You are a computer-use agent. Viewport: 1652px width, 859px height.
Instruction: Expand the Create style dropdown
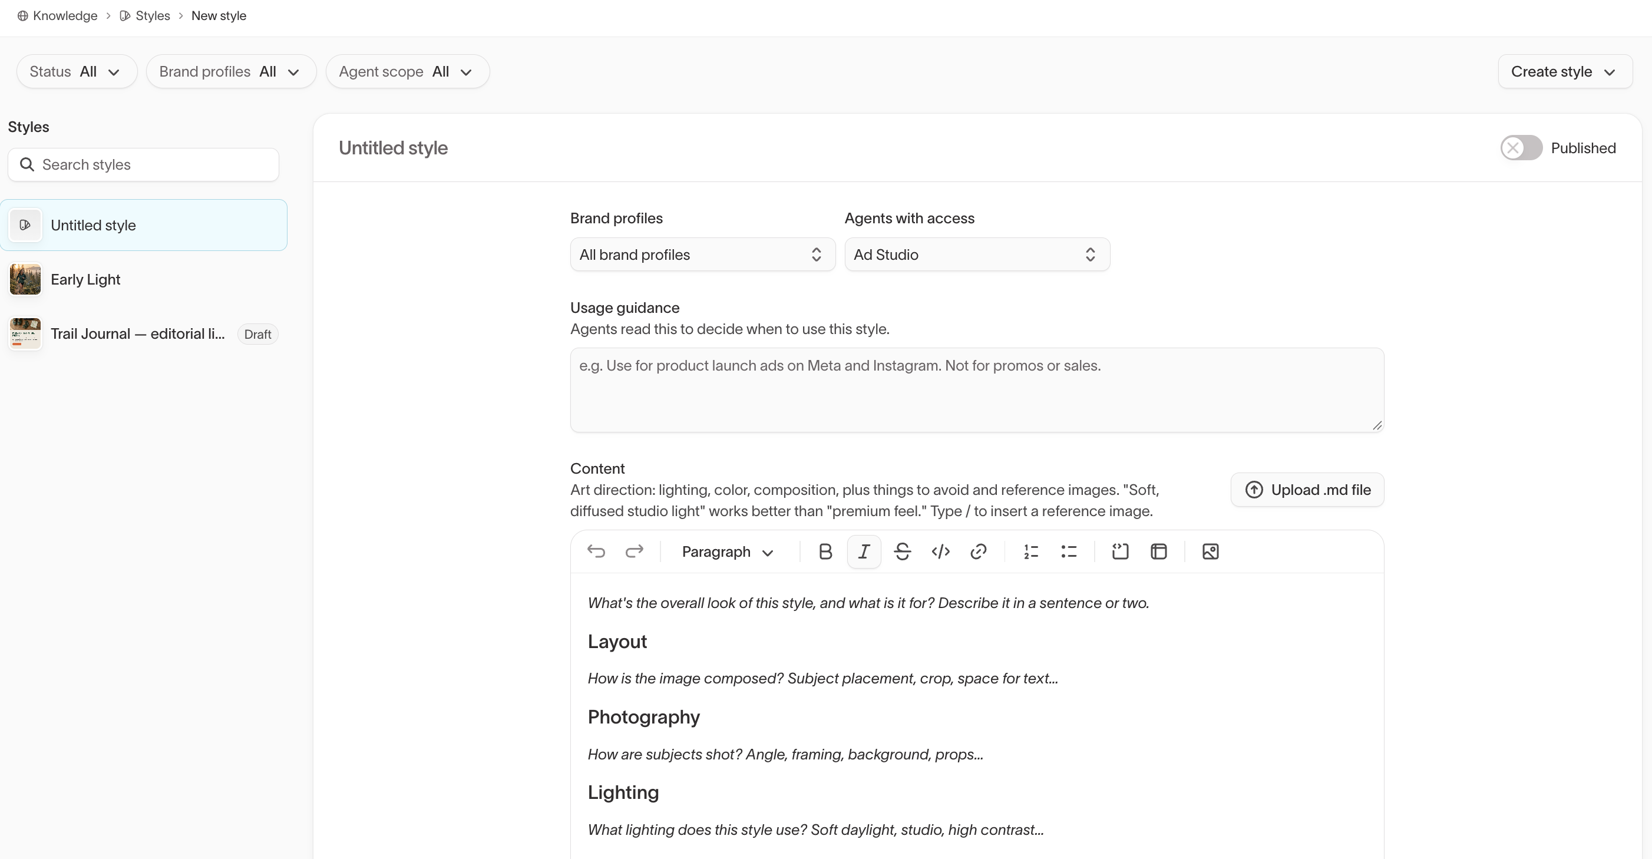[1565, 71]
